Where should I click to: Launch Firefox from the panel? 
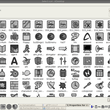click(15, 107)
